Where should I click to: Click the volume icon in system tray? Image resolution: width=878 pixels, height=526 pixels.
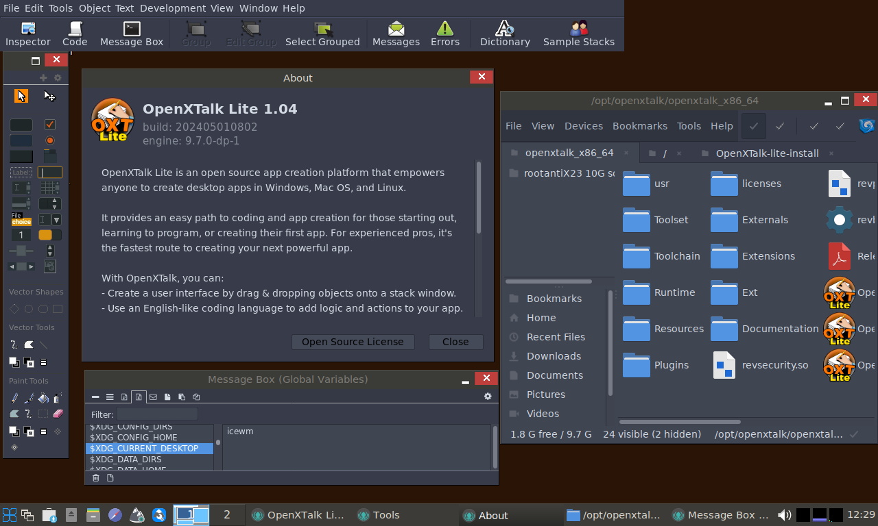784,515
